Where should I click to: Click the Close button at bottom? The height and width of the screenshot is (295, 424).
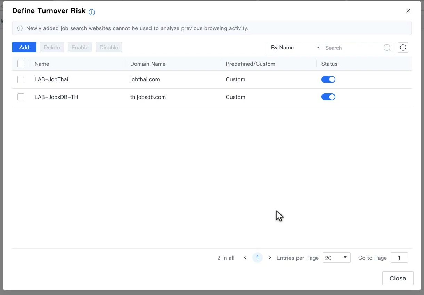tap(398, 278)
